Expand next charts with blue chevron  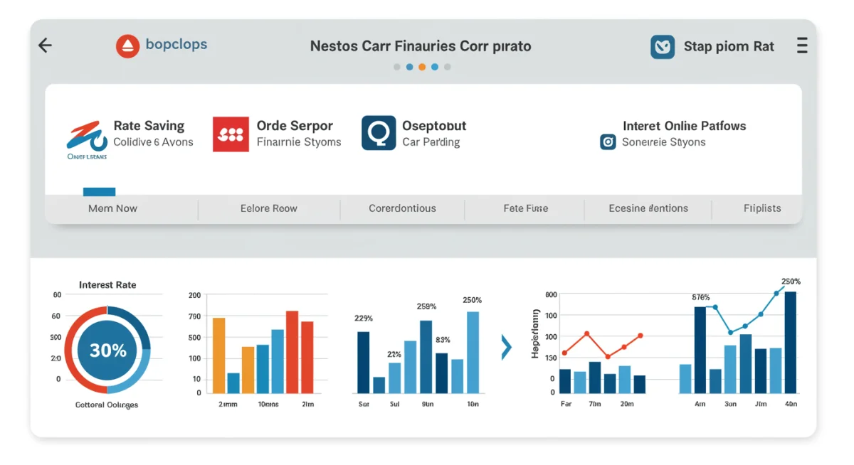506,347
